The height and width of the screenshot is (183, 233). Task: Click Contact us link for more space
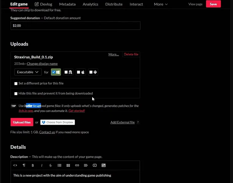coord(47,132)
